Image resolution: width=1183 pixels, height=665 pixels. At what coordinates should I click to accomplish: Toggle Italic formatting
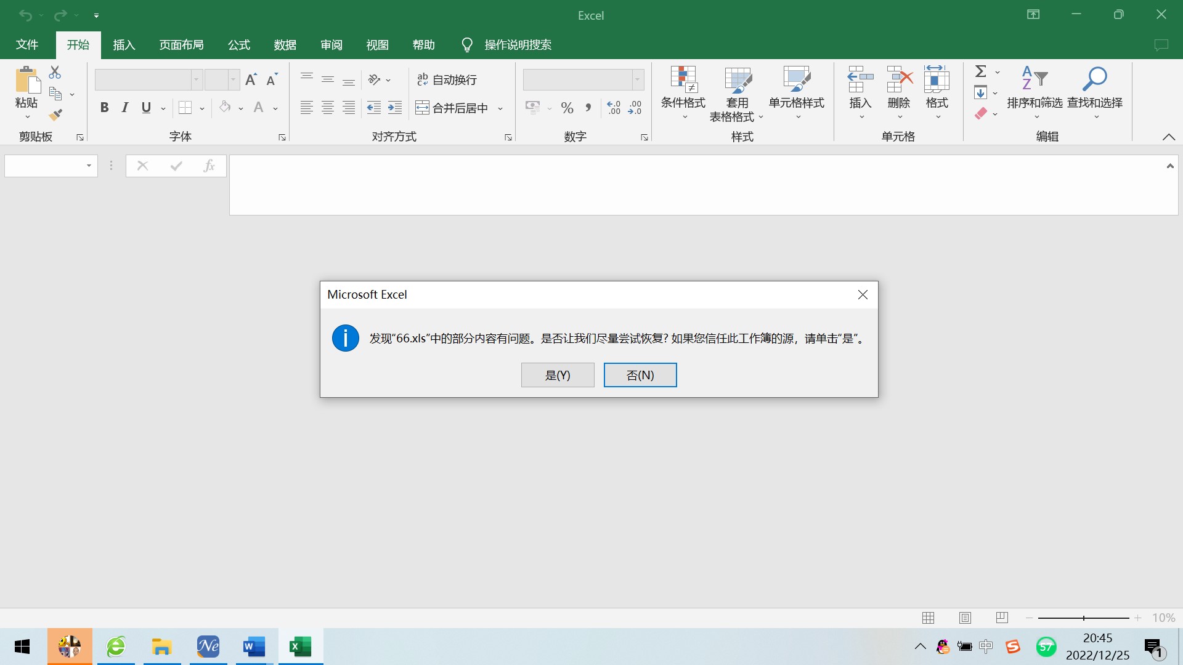pyautogui.click(x=125, y=108)
